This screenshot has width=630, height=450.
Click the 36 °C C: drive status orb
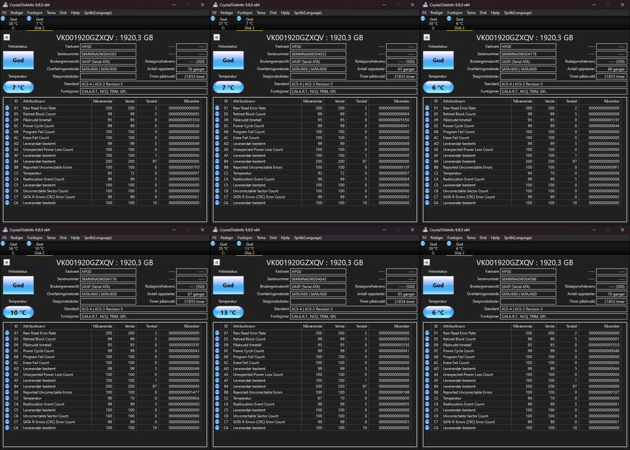3,243
